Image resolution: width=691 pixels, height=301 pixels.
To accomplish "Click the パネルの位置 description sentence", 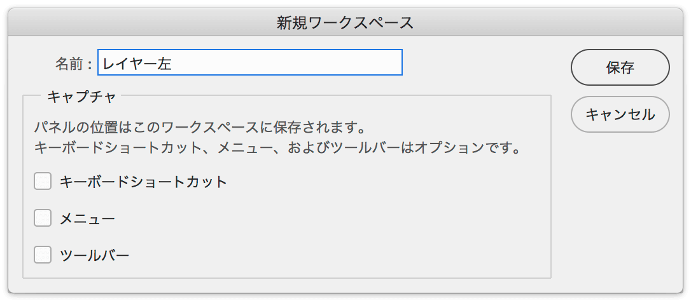I will 200,128.
